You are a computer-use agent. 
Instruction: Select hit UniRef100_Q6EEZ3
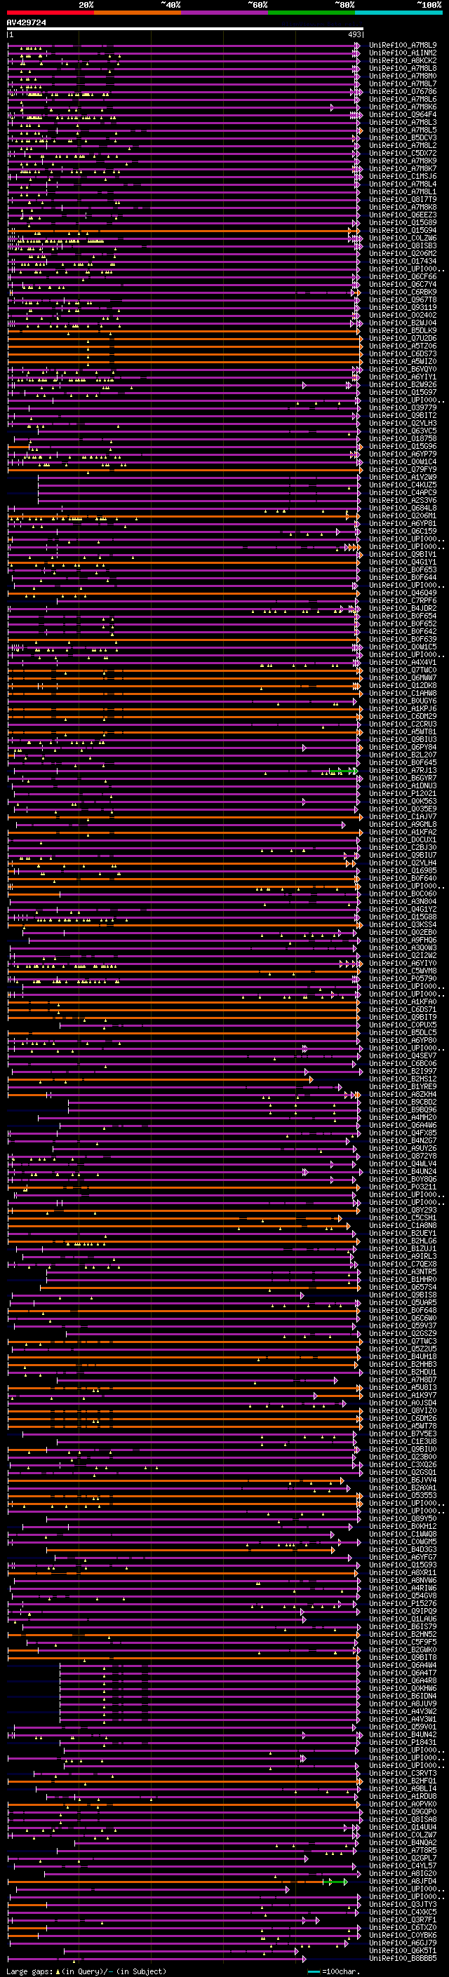click(x=403, y=215)
